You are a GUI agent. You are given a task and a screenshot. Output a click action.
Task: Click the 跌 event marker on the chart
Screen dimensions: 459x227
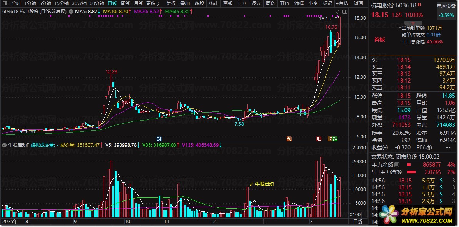pos(335,139)
